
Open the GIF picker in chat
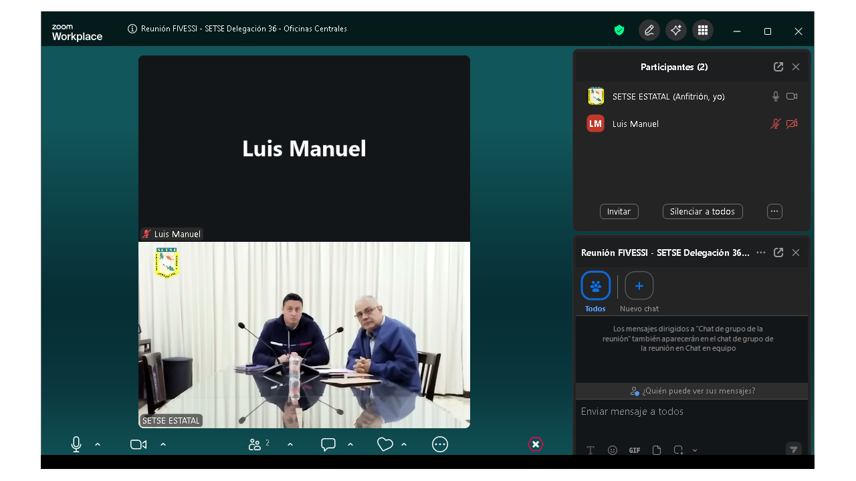pyautogui.click(x=635, y=450)
